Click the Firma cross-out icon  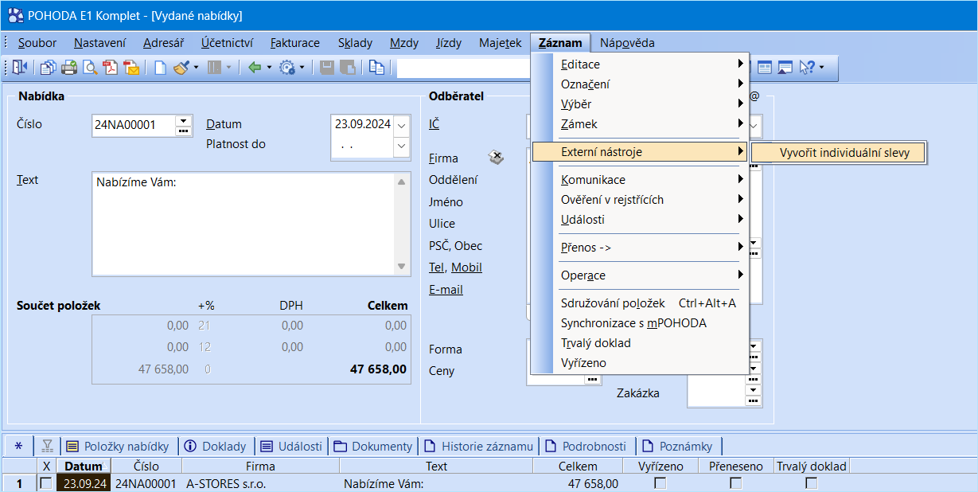click(x=496, y=158)
